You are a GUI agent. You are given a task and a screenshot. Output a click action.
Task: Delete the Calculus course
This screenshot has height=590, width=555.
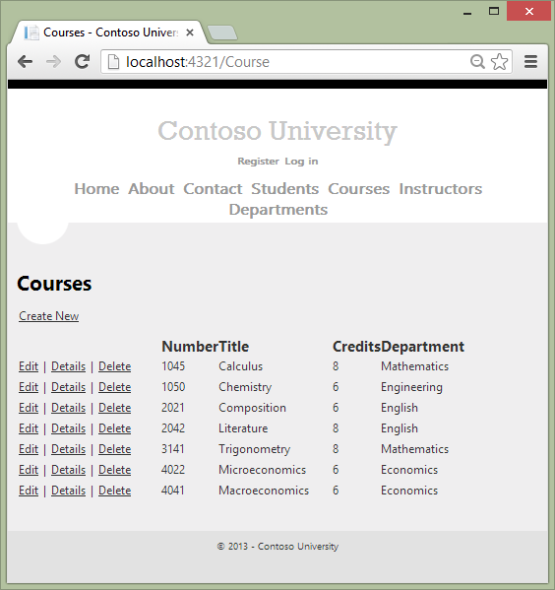115,366
